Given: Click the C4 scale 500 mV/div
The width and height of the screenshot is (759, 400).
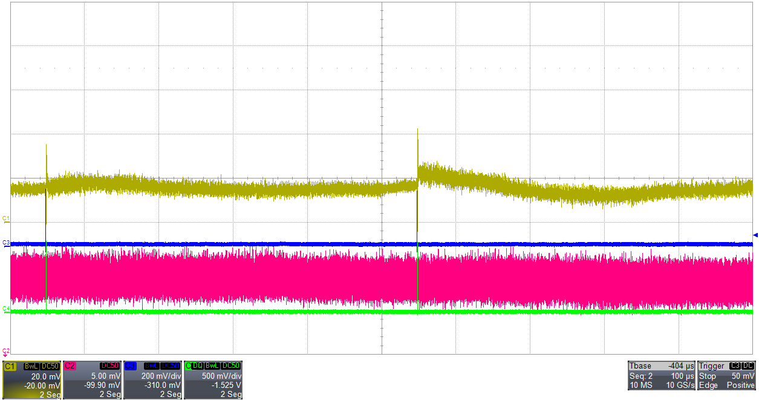Looking at the screenshot, I should [x=221, y=376].
